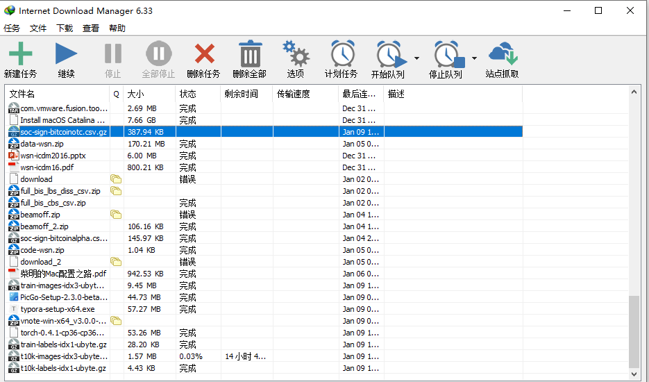Sort by the 描述 column header
The height and width of the screenshot is (382, 649).
click(x=453, y=94)
